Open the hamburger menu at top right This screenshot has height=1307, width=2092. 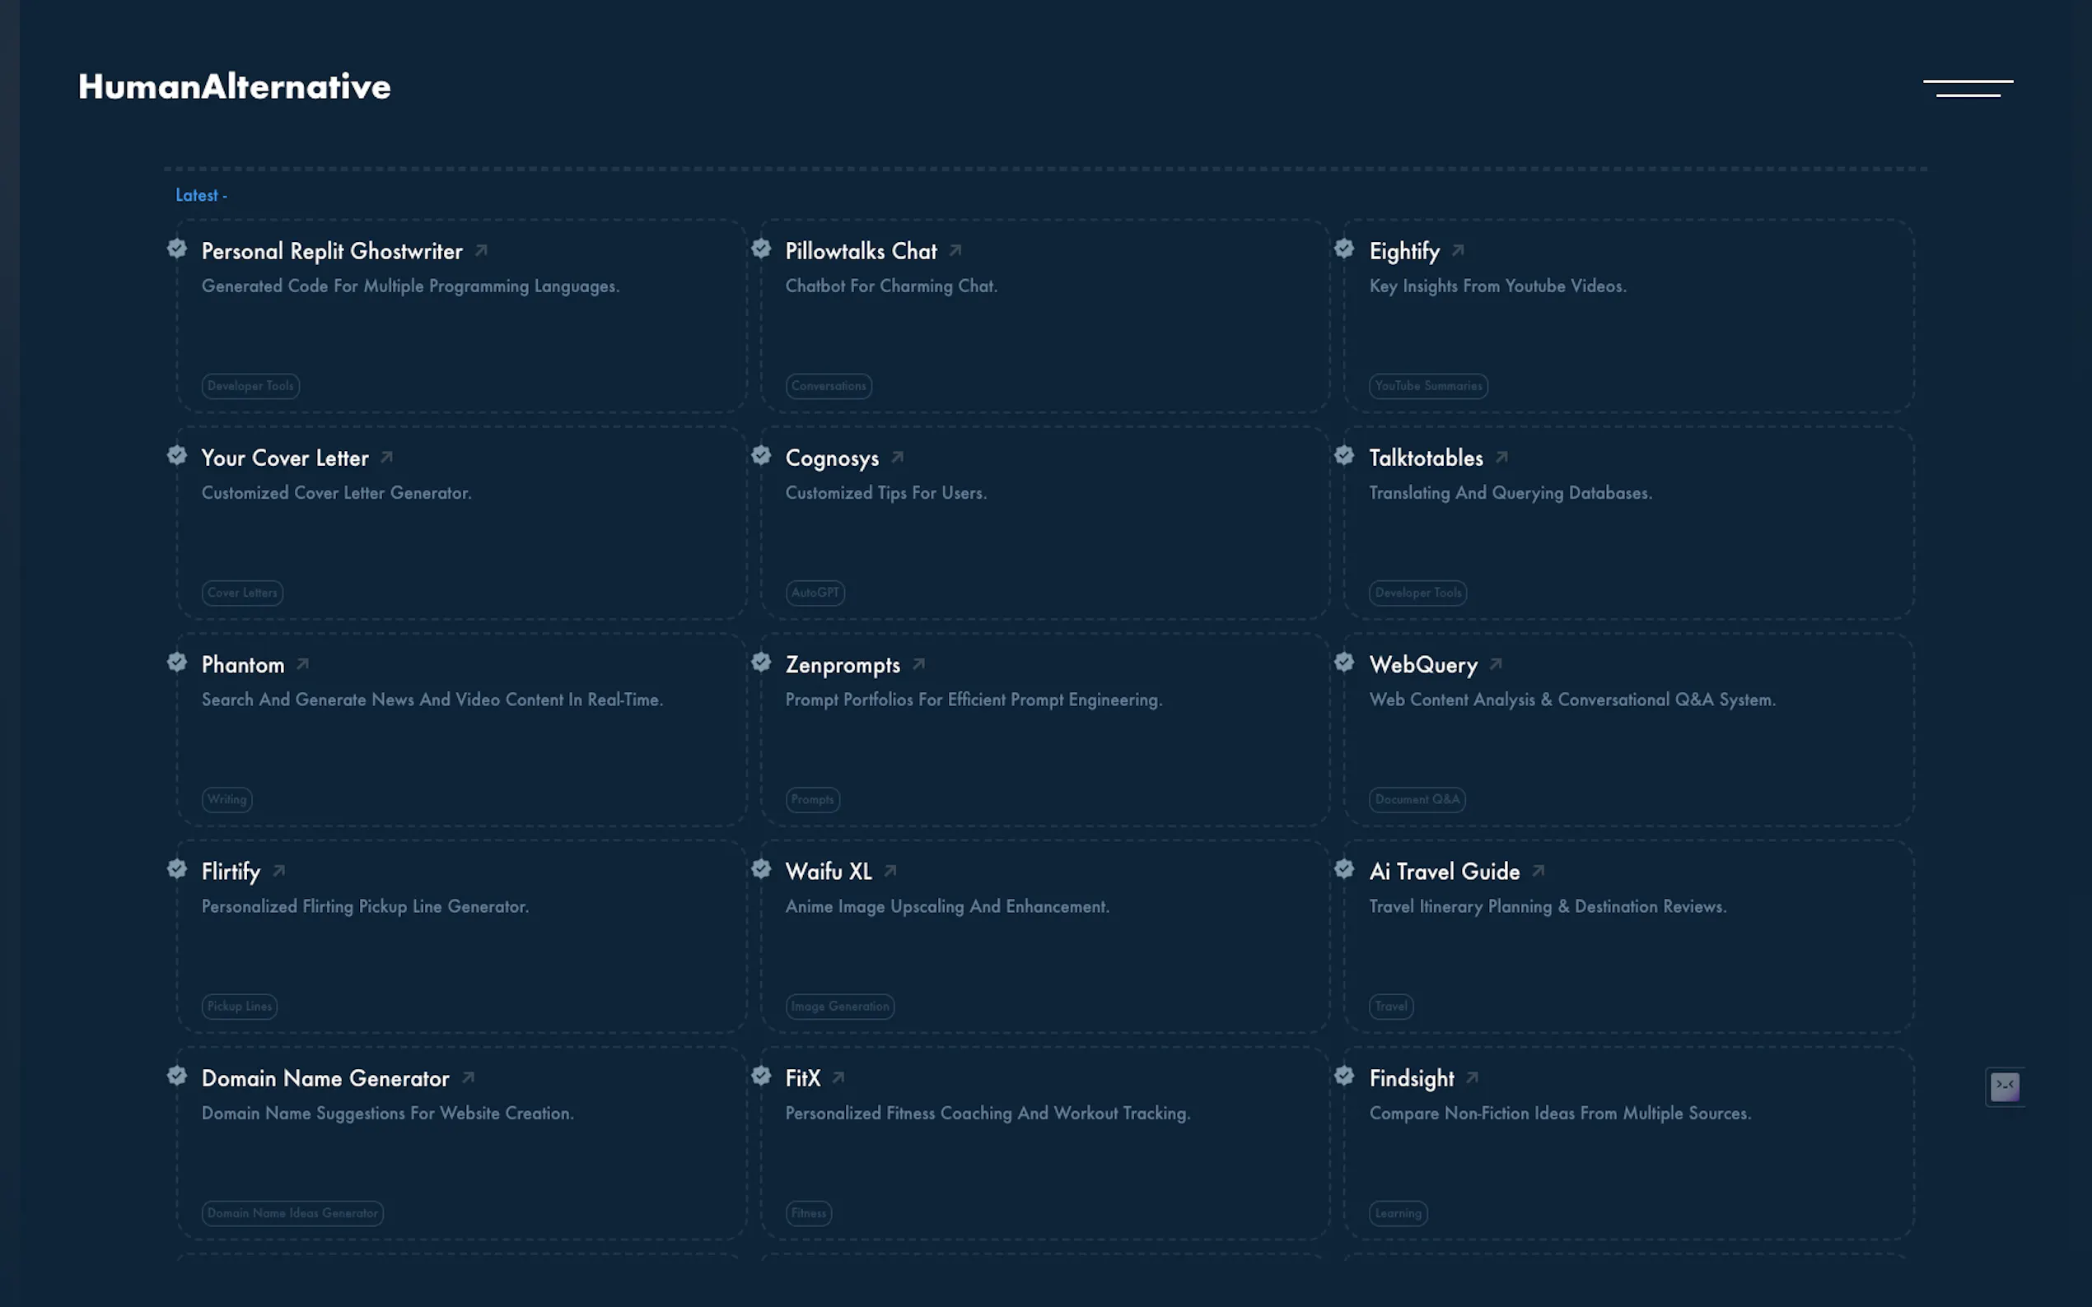[x=1968, y=87]
